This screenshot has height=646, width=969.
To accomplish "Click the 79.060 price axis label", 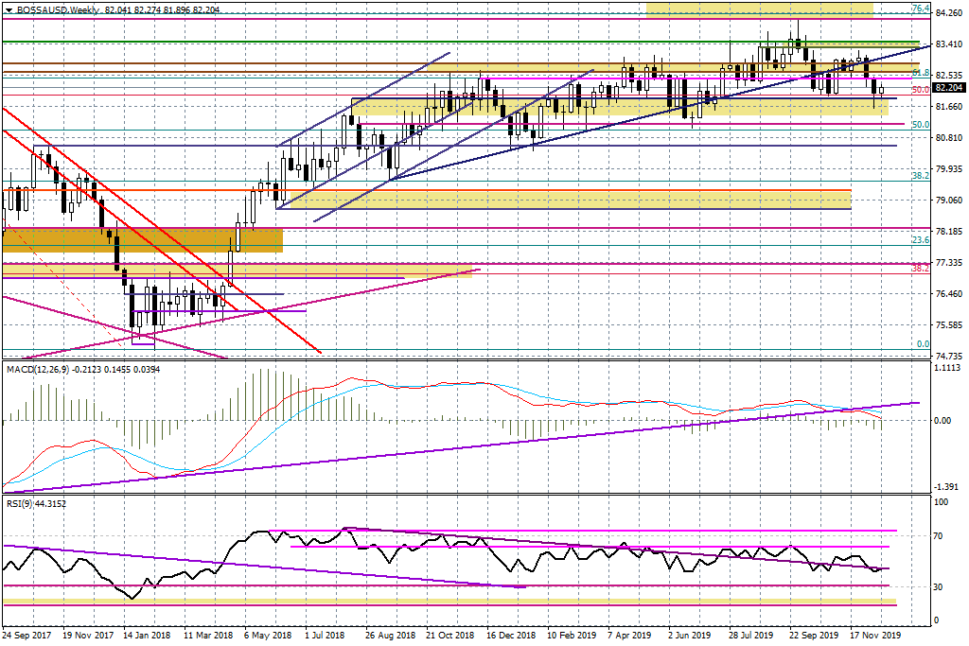I will (x=948, y=201).
